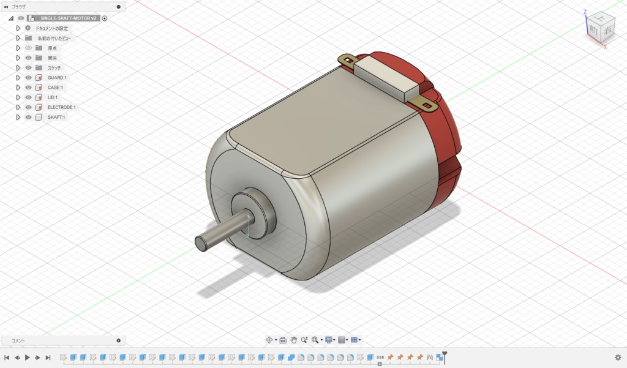Image resolution: width=627 pixels, height=368 pixels.
Task: Click the Viewports layout icon
Action: (354, 340)
